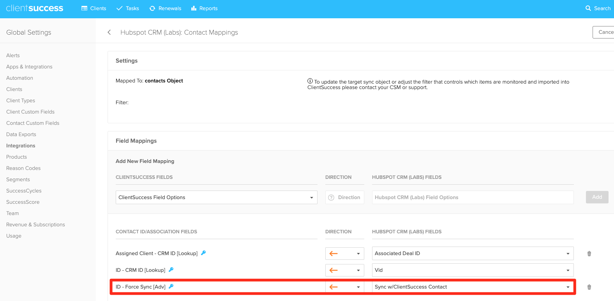The width and height of the screenshot is (614, 301).
Task: Open the Reports menu in top bar
Action: [205, 8]
